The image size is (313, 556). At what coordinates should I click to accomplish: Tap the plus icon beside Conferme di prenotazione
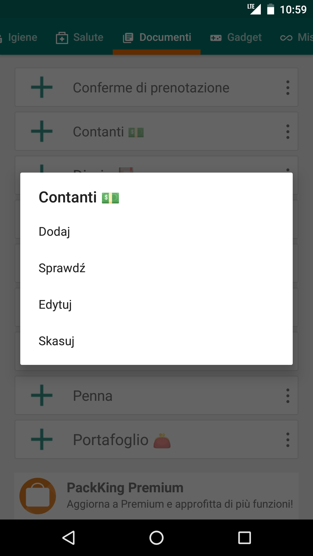(42, 87)
